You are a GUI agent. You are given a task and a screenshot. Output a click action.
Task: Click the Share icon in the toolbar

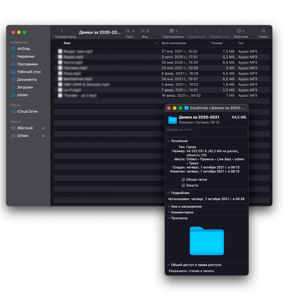click(x=197, y=31)
